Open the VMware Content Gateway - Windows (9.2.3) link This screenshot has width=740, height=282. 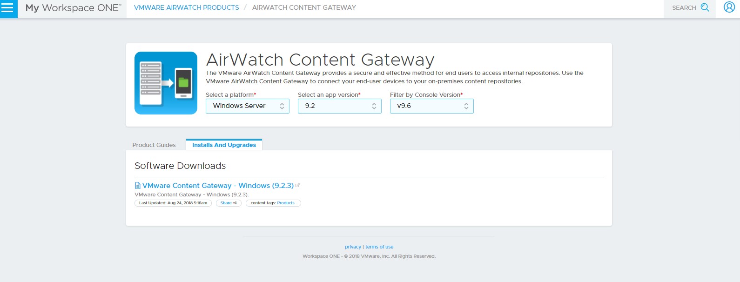pyautogui.click(x=218, y=186)
